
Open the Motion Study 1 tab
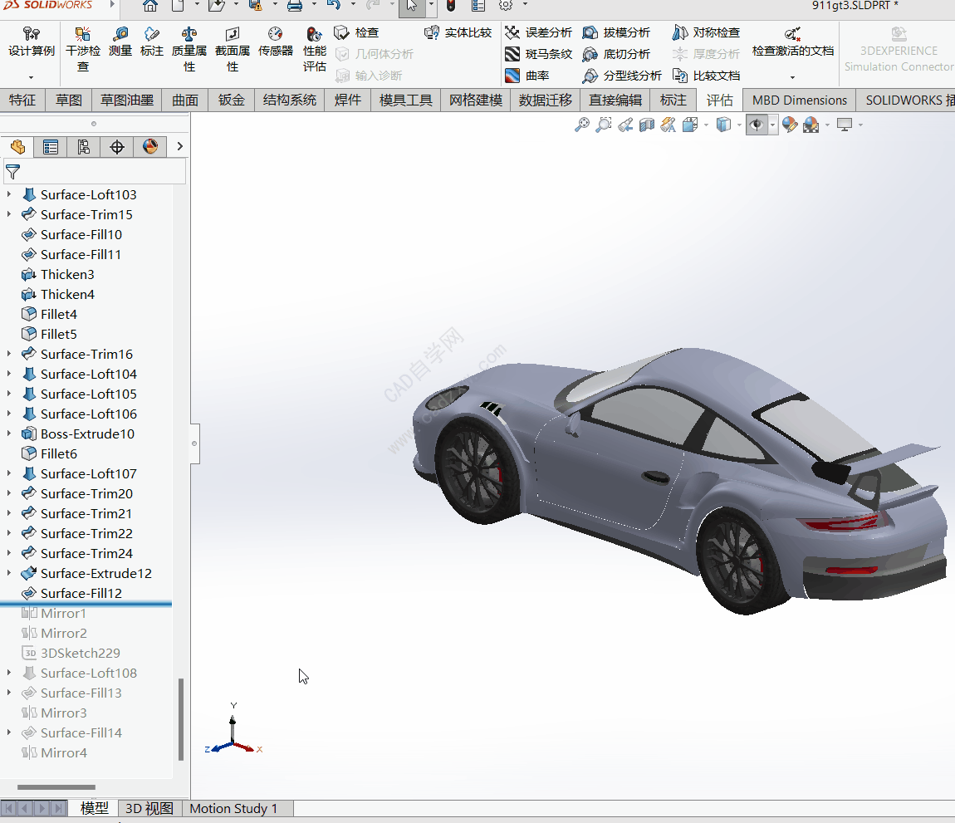click(233, 808)
